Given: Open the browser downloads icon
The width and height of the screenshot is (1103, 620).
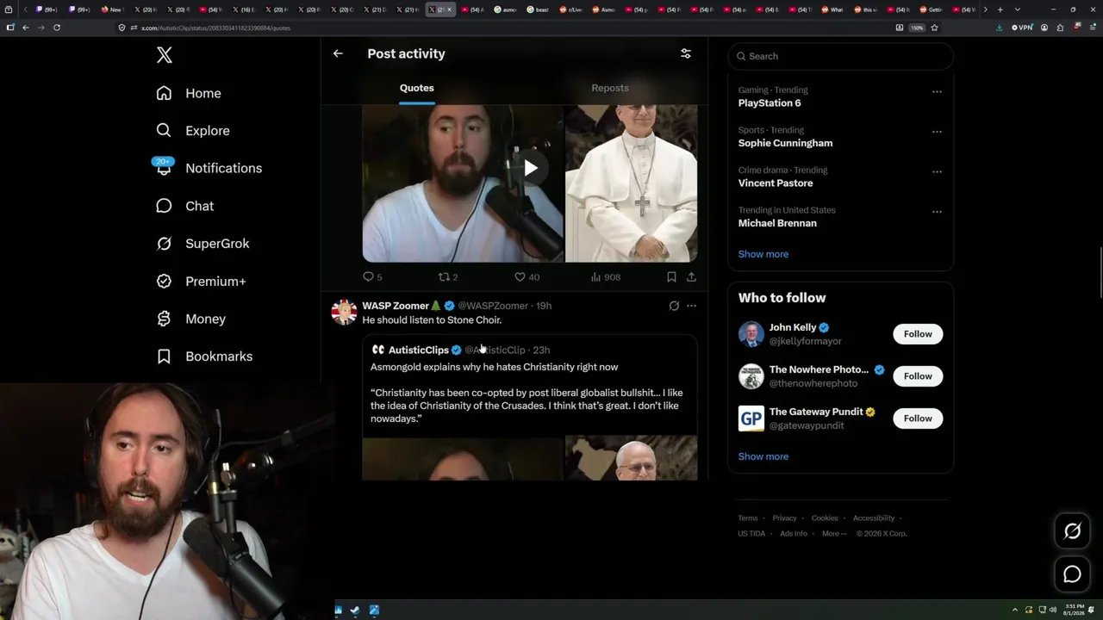Looking at the screenshot, I should point(1000,28).
